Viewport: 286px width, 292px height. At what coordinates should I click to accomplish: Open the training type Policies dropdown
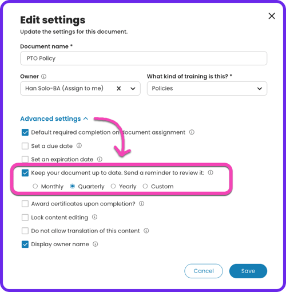coord(207,88)
